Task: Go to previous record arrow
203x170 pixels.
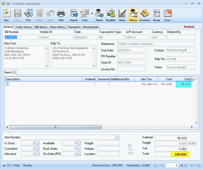Action: point(162,165)
